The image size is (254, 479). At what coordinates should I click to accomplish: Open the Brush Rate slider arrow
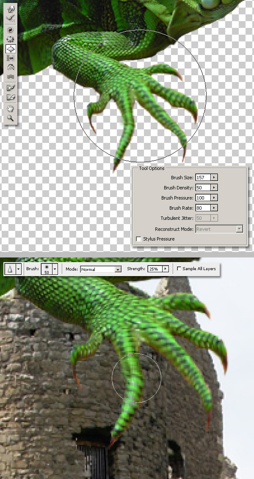coord(214,208)
